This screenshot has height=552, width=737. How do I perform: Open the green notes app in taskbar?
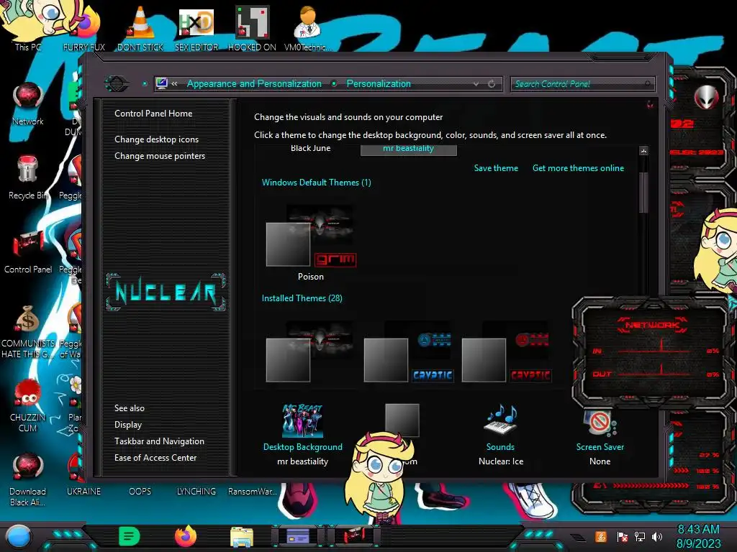pos(130,536)
